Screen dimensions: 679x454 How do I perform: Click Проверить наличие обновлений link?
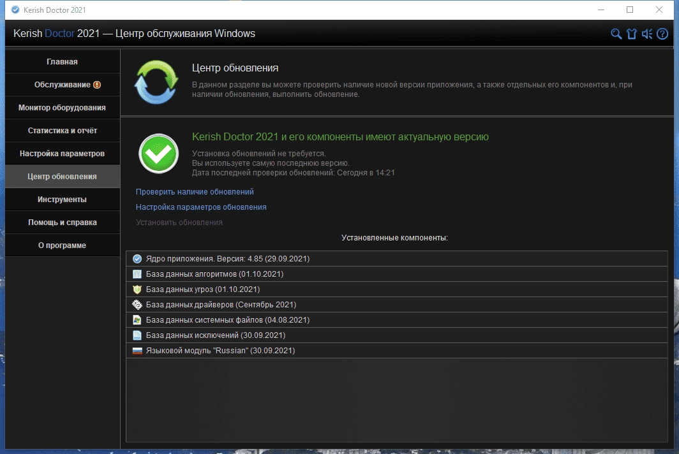[x=195, y=192]
